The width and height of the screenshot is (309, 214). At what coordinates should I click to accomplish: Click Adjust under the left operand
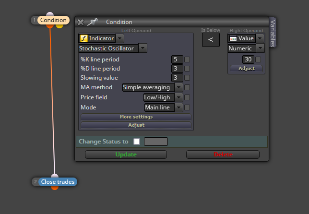click(136, 125)
